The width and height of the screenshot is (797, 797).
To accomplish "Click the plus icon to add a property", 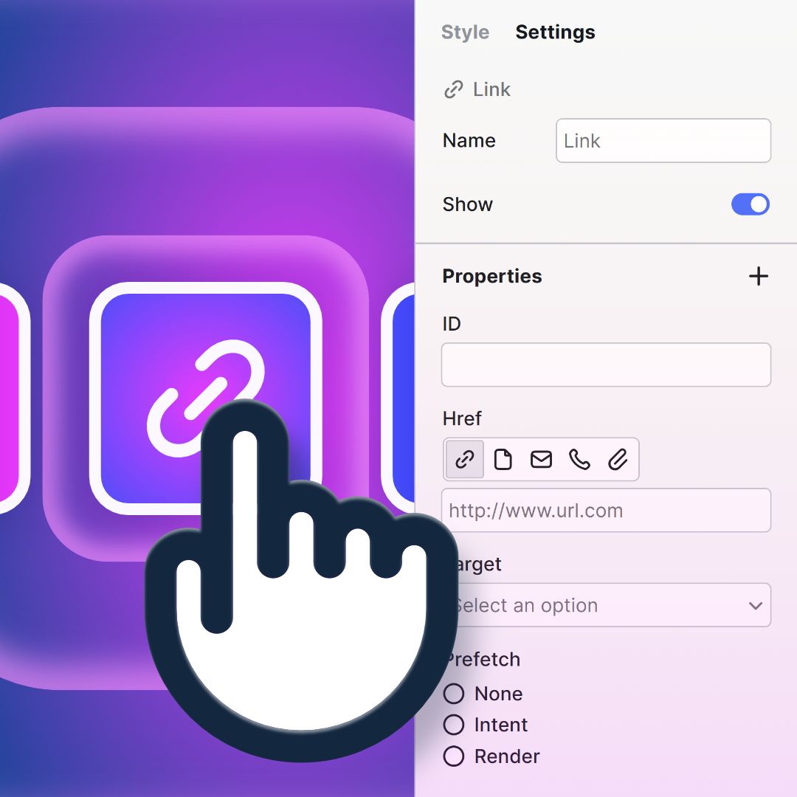I will [x=759, y=277].
